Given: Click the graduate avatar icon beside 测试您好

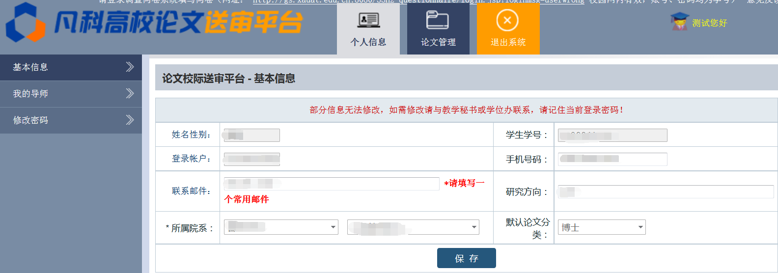Looking at the screenshot, I should click(680, 22).
